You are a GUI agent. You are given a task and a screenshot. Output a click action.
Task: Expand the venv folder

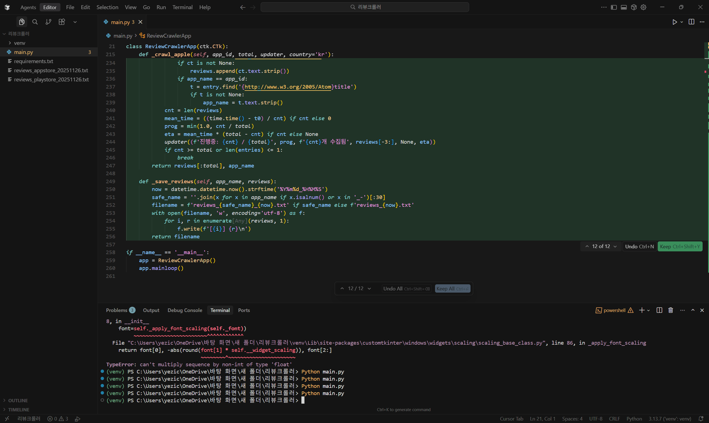tap(19, 43)
